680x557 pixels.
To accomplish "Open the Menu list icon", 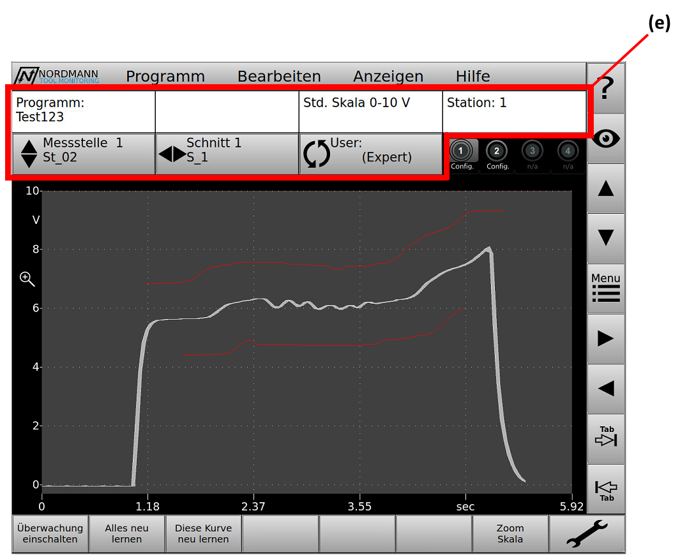I will coord(605,288).
